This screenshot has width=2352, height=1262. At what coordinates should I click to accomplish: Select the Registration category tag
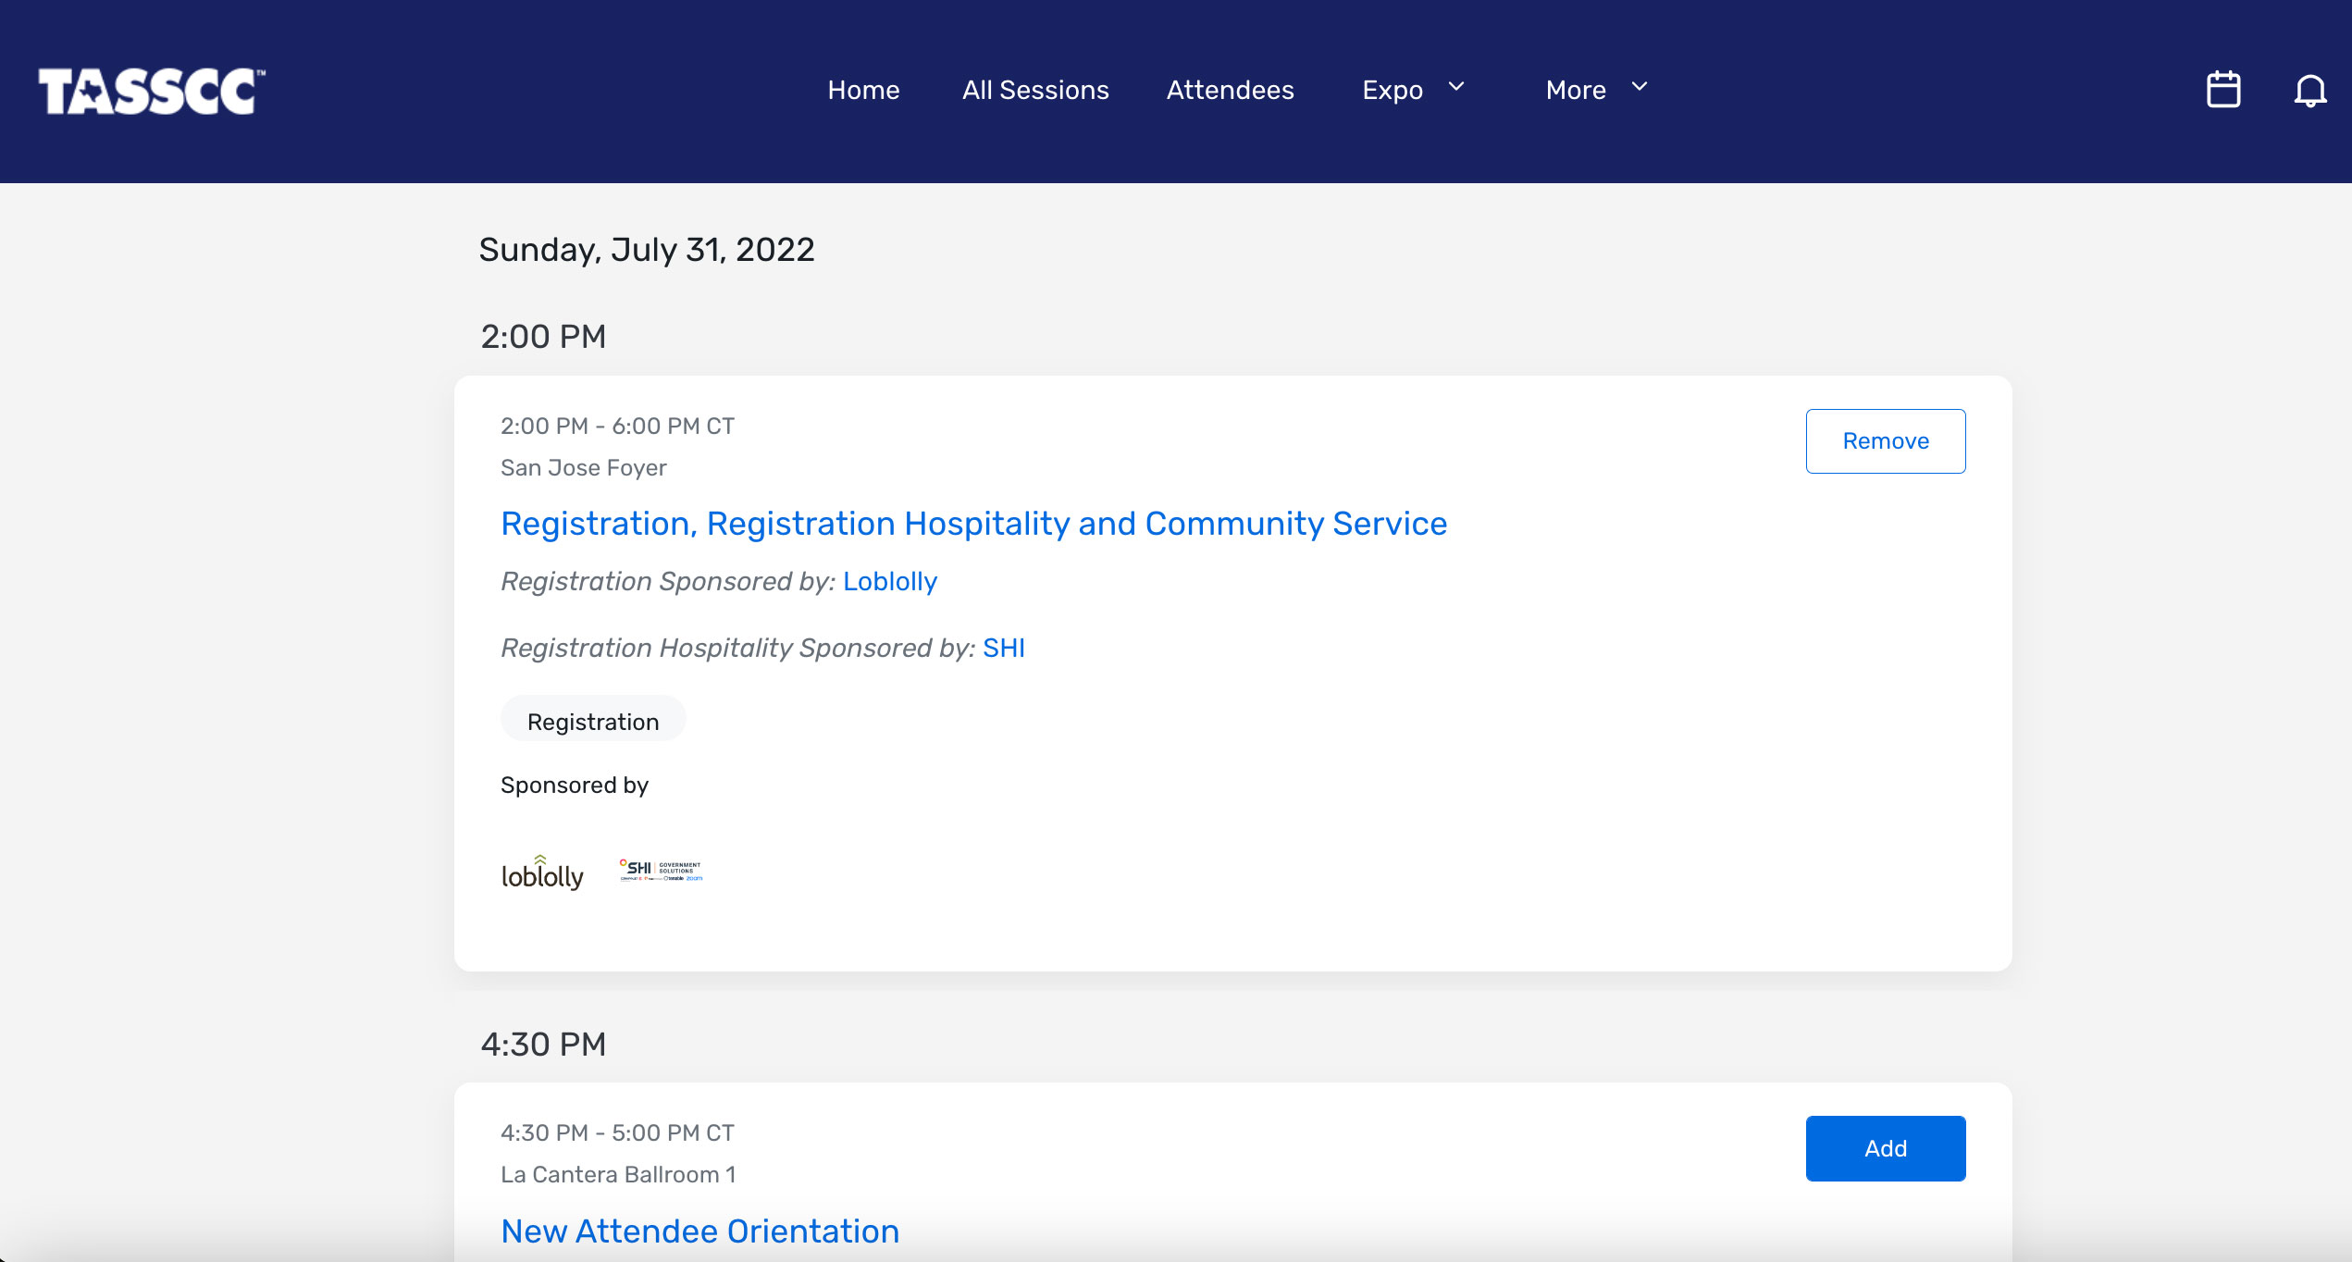(x=593, y=719)
